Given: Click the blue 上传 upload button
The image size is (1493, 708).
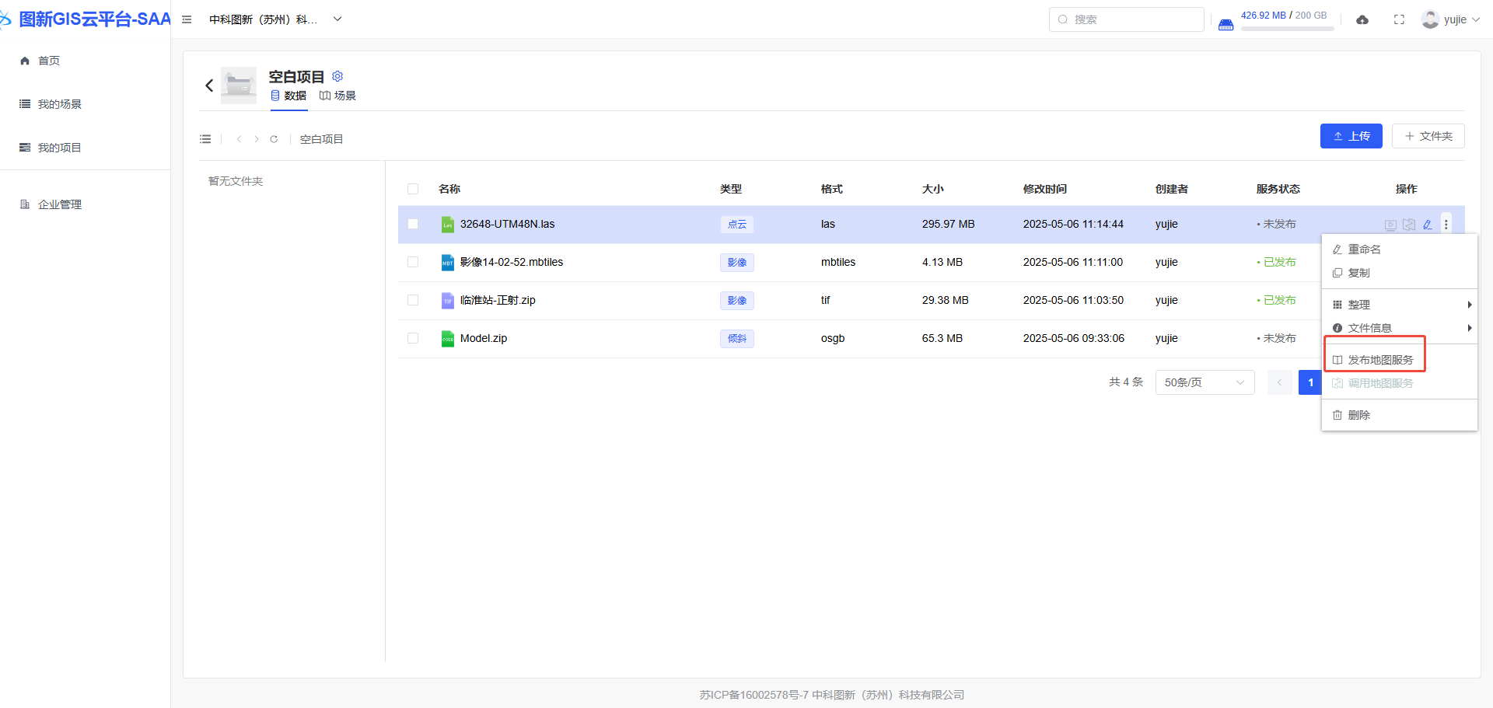Looking at the screenshot, I should pos(1351,136).
